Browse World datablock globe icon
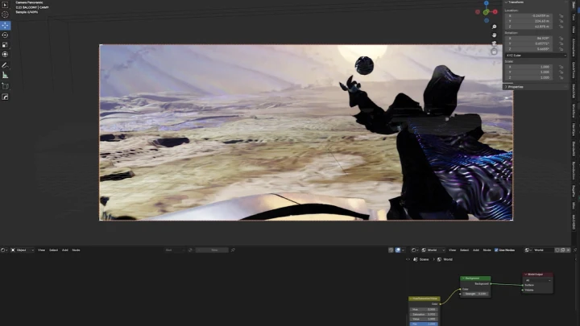Image resolution: width=580 pixels, height=326 pixels. [528, 250]
